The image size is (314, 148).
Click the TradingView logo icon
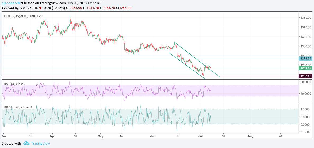coord(26,143)
